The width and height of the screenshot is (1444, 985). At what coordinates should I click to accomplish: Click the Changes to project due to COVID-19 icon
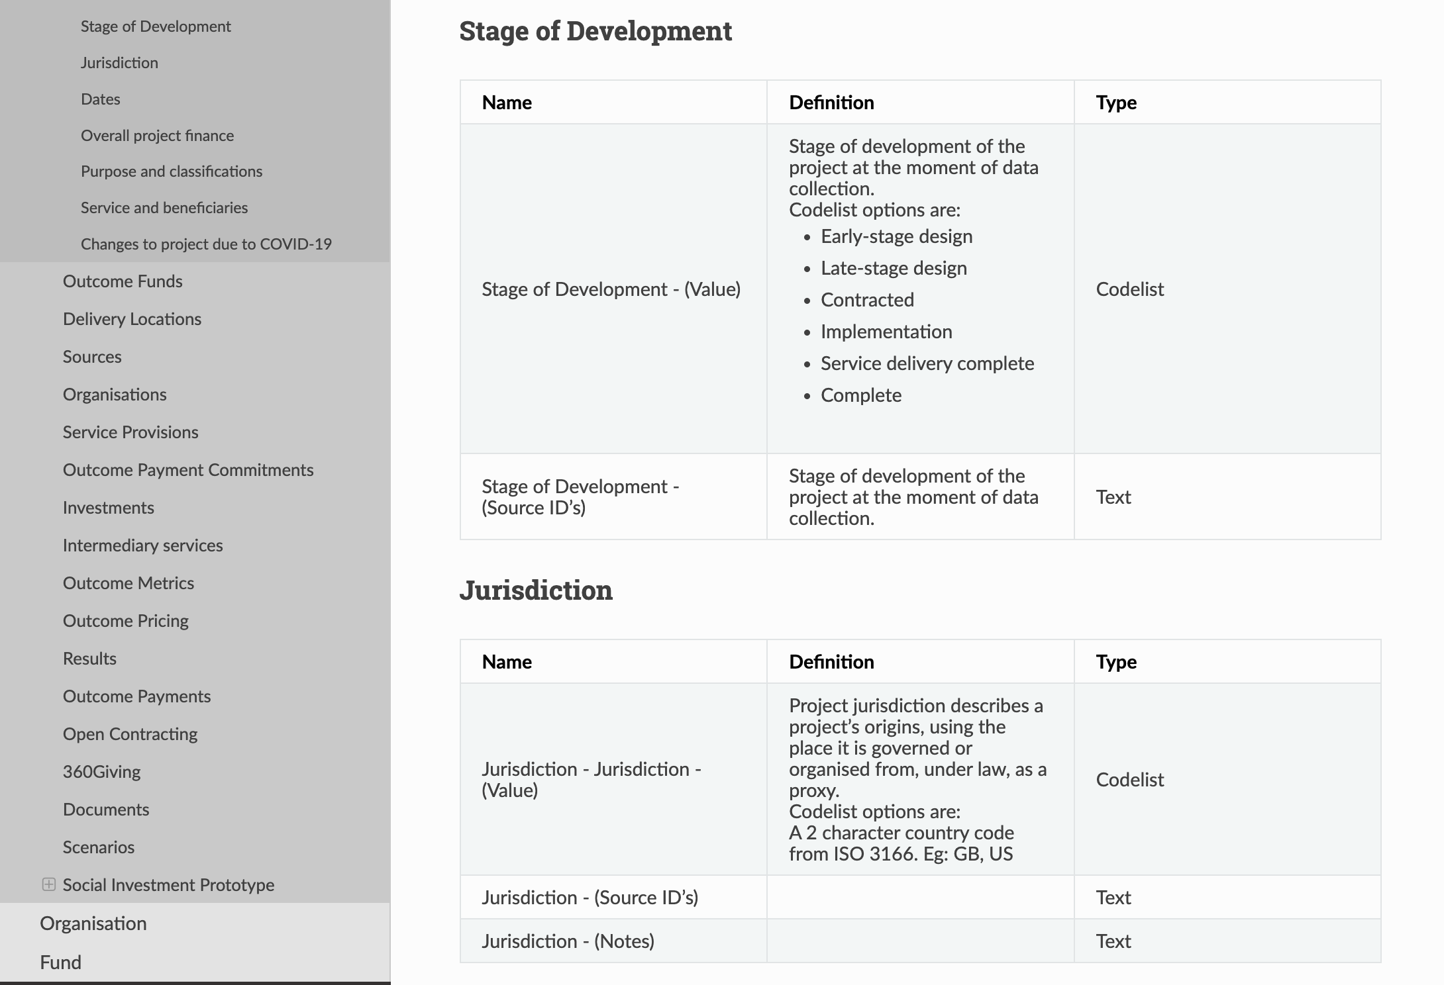[207, 244]
